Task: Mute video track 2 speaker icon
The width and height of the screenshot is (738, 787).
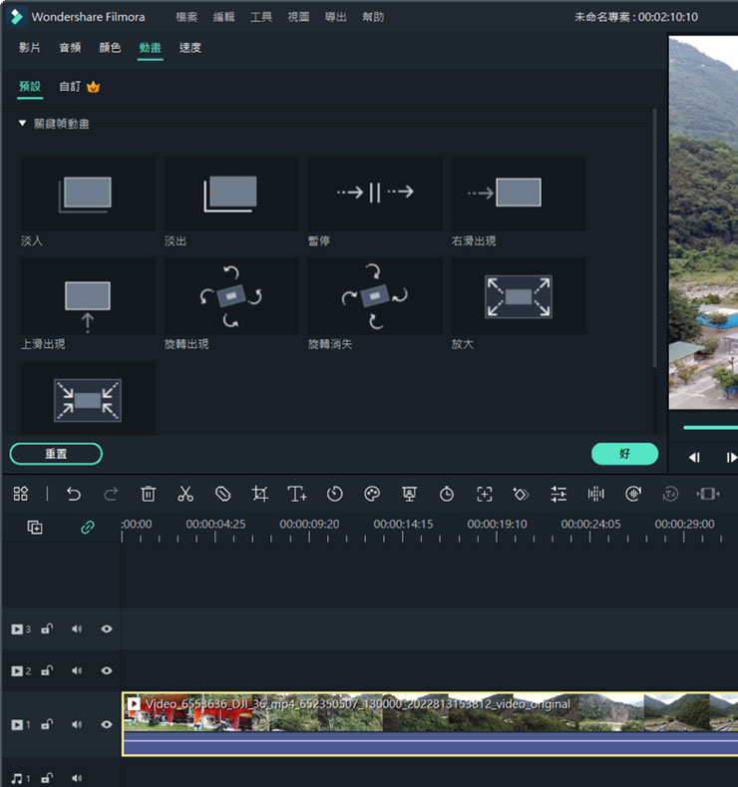Action: tap(77, 671)
